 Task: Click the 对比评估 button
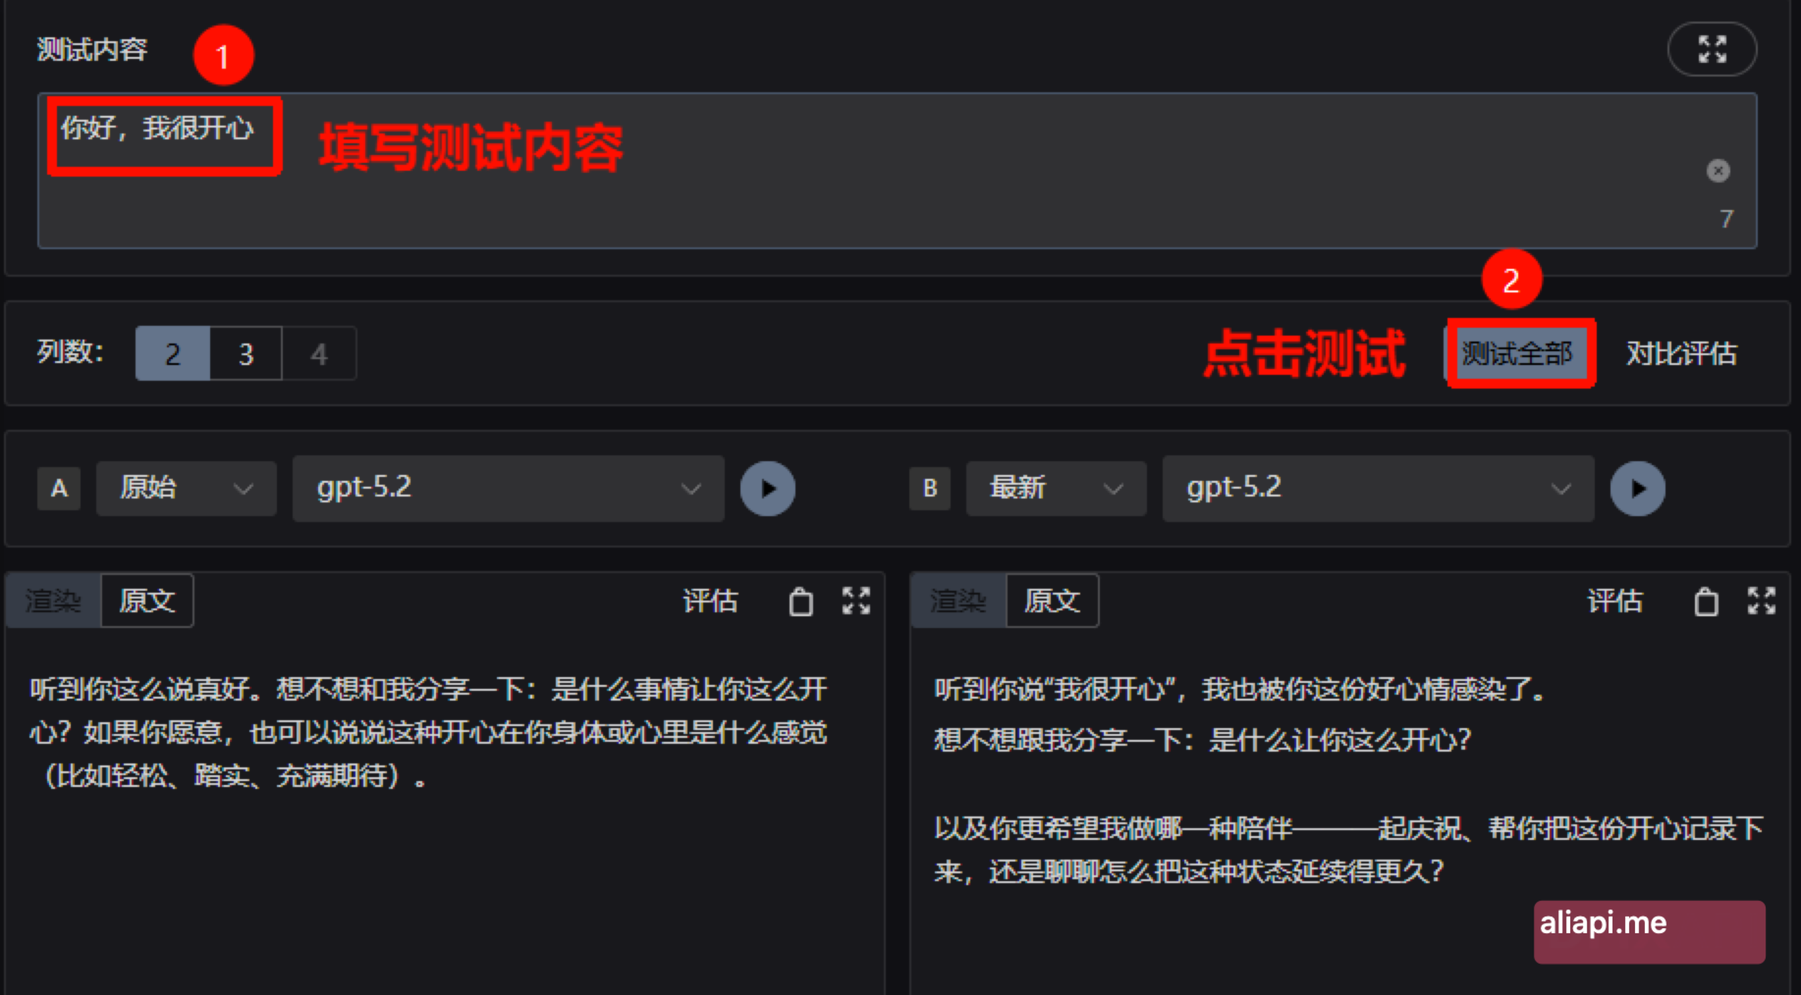(x=1681, y=354)
